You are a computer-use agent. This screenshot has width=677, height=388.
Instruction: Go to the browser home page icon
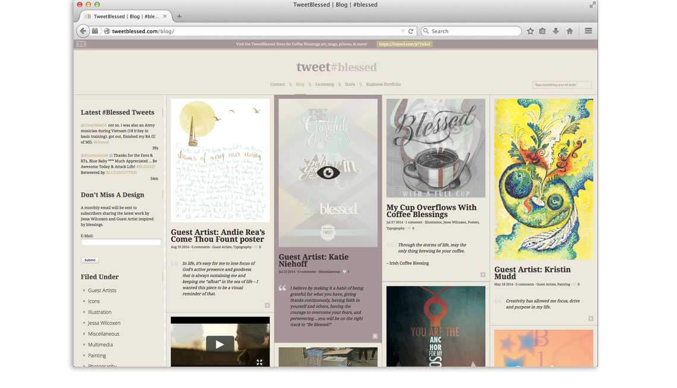pyautogui.click(x=570, y=31)
